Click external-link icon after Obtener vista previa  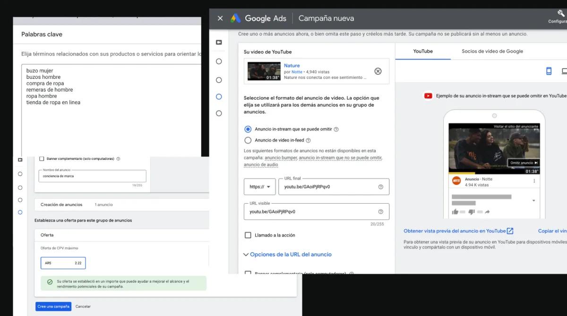510,231
